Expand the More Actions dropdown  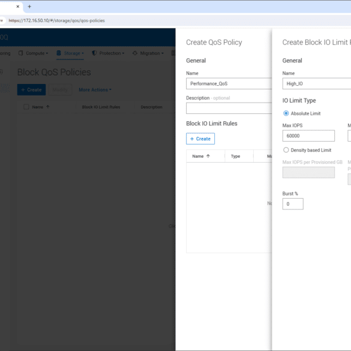95,90
